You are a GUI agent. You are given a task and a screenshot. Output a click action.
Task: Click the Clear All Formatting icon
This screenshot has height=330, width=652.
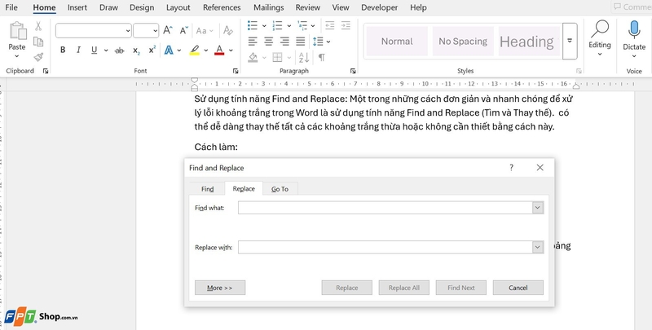tap(228, 30)
